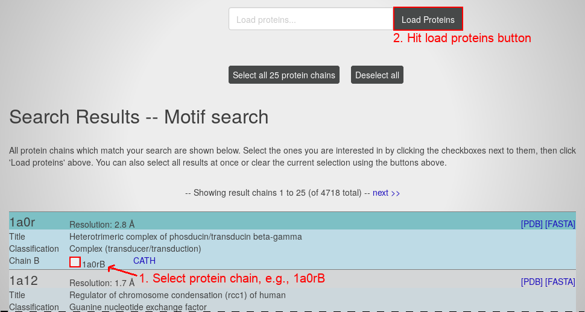Click the 1a0rB chain label text
585x312 pixels.
tap(94, 264)
